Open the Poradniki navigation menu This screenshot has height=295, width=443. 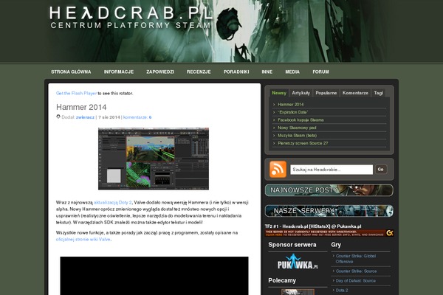(x=236, y=72)
